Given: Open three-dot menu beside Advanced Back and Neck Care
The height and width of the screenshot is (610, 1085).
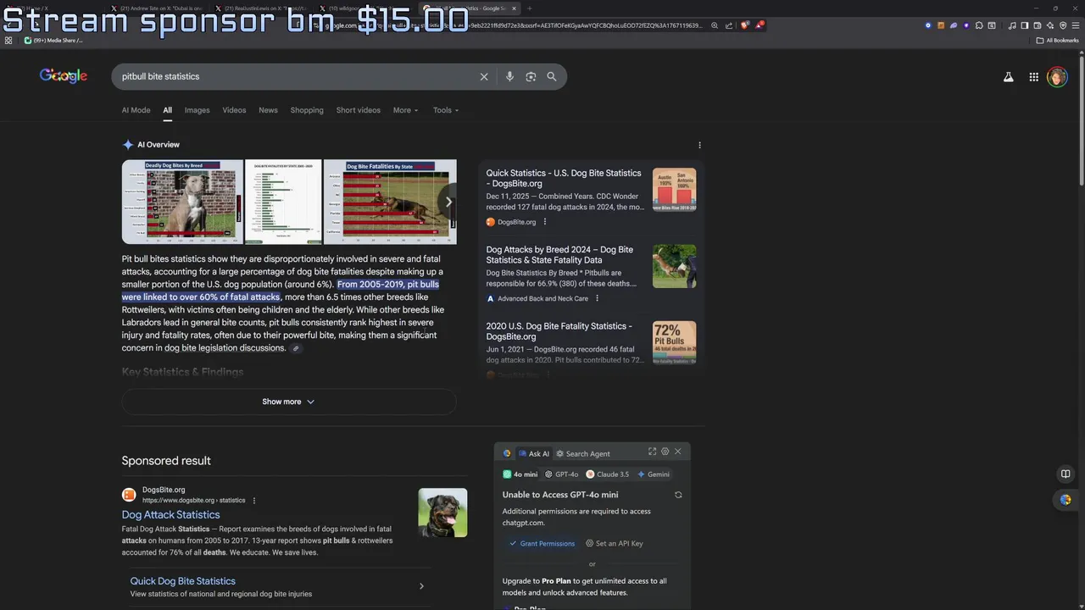Looking at the screenshot, I should click(597, 298).
